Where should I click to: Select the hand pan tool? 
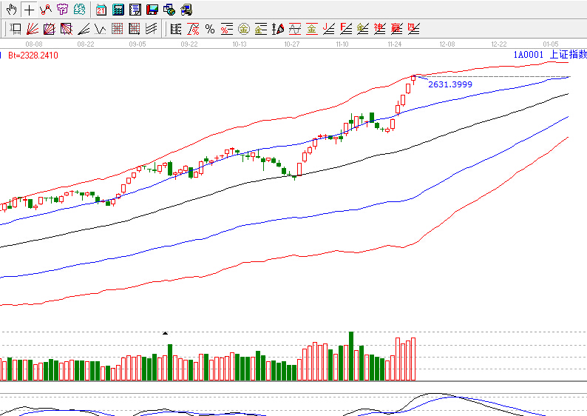[11, 10]
